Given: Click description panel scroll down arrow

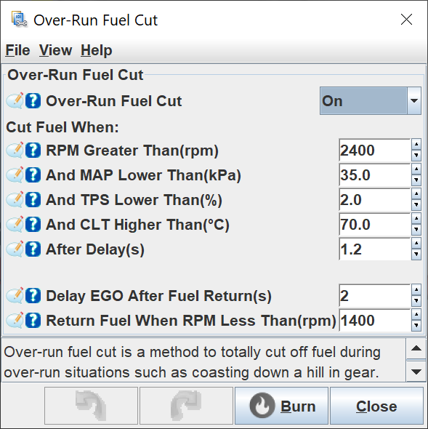Looking at the screenshot, I should [416, 372].
